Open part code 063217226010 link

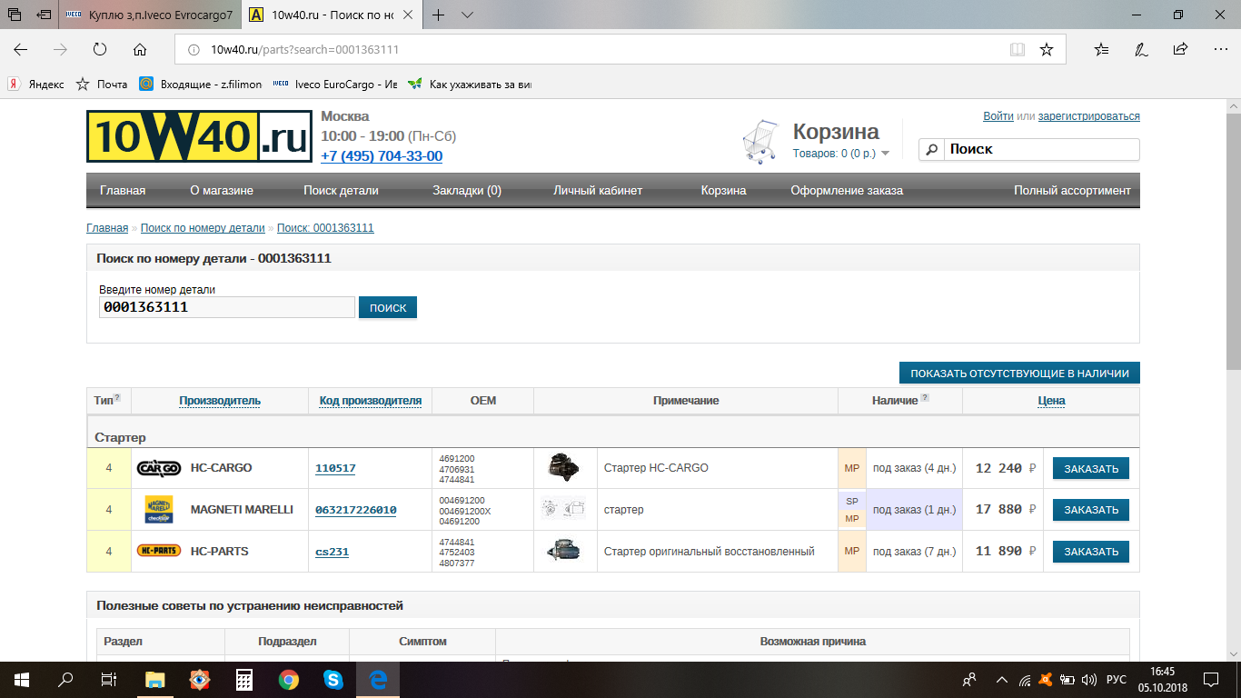tap(356, 510)
